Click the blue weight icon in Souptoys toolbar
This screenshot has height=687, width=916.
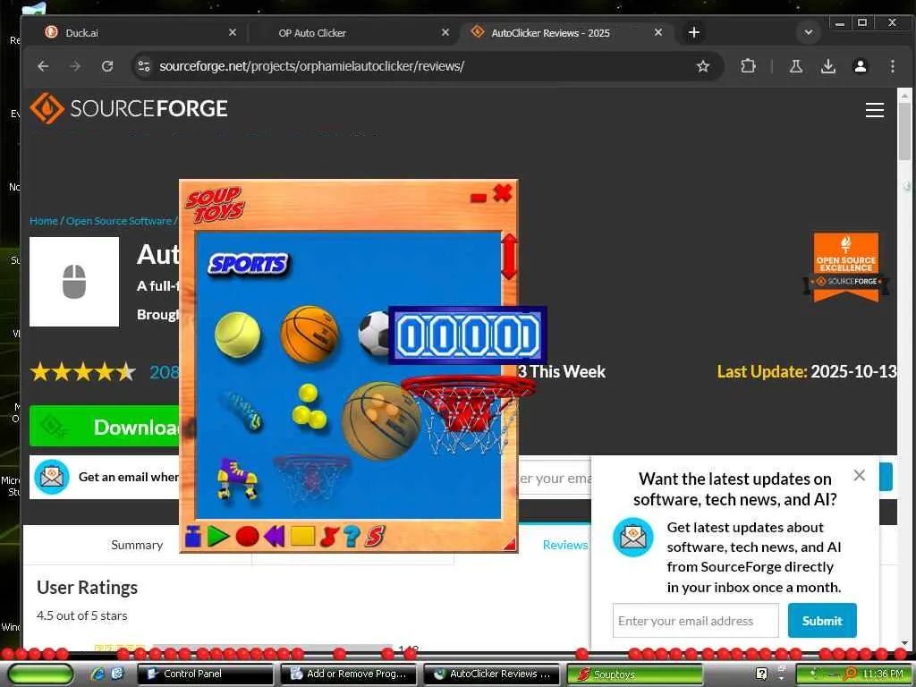click(x=193, y=536)
